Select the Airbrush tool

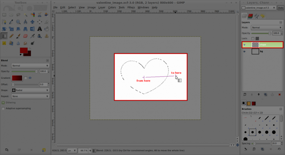point(33,36)
